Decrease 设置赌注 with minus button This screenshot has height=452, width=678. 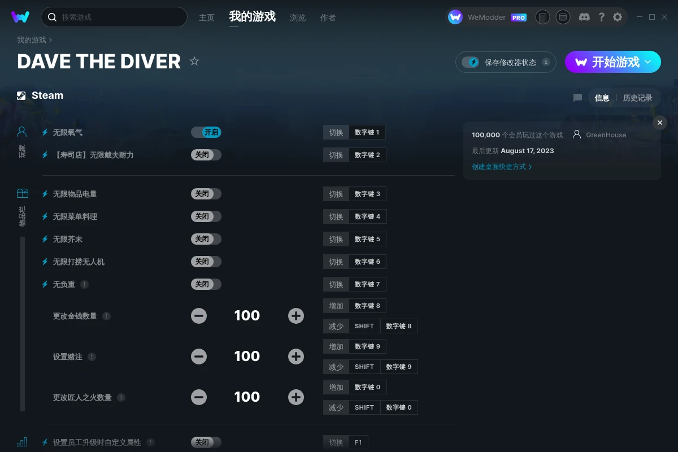coord(199,357)
